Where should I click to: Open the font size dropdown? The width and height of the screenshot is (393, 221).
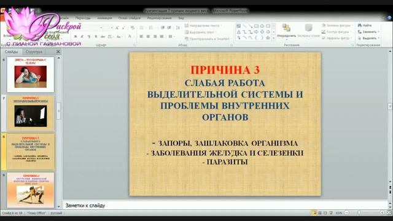click(x=112, y=28)
